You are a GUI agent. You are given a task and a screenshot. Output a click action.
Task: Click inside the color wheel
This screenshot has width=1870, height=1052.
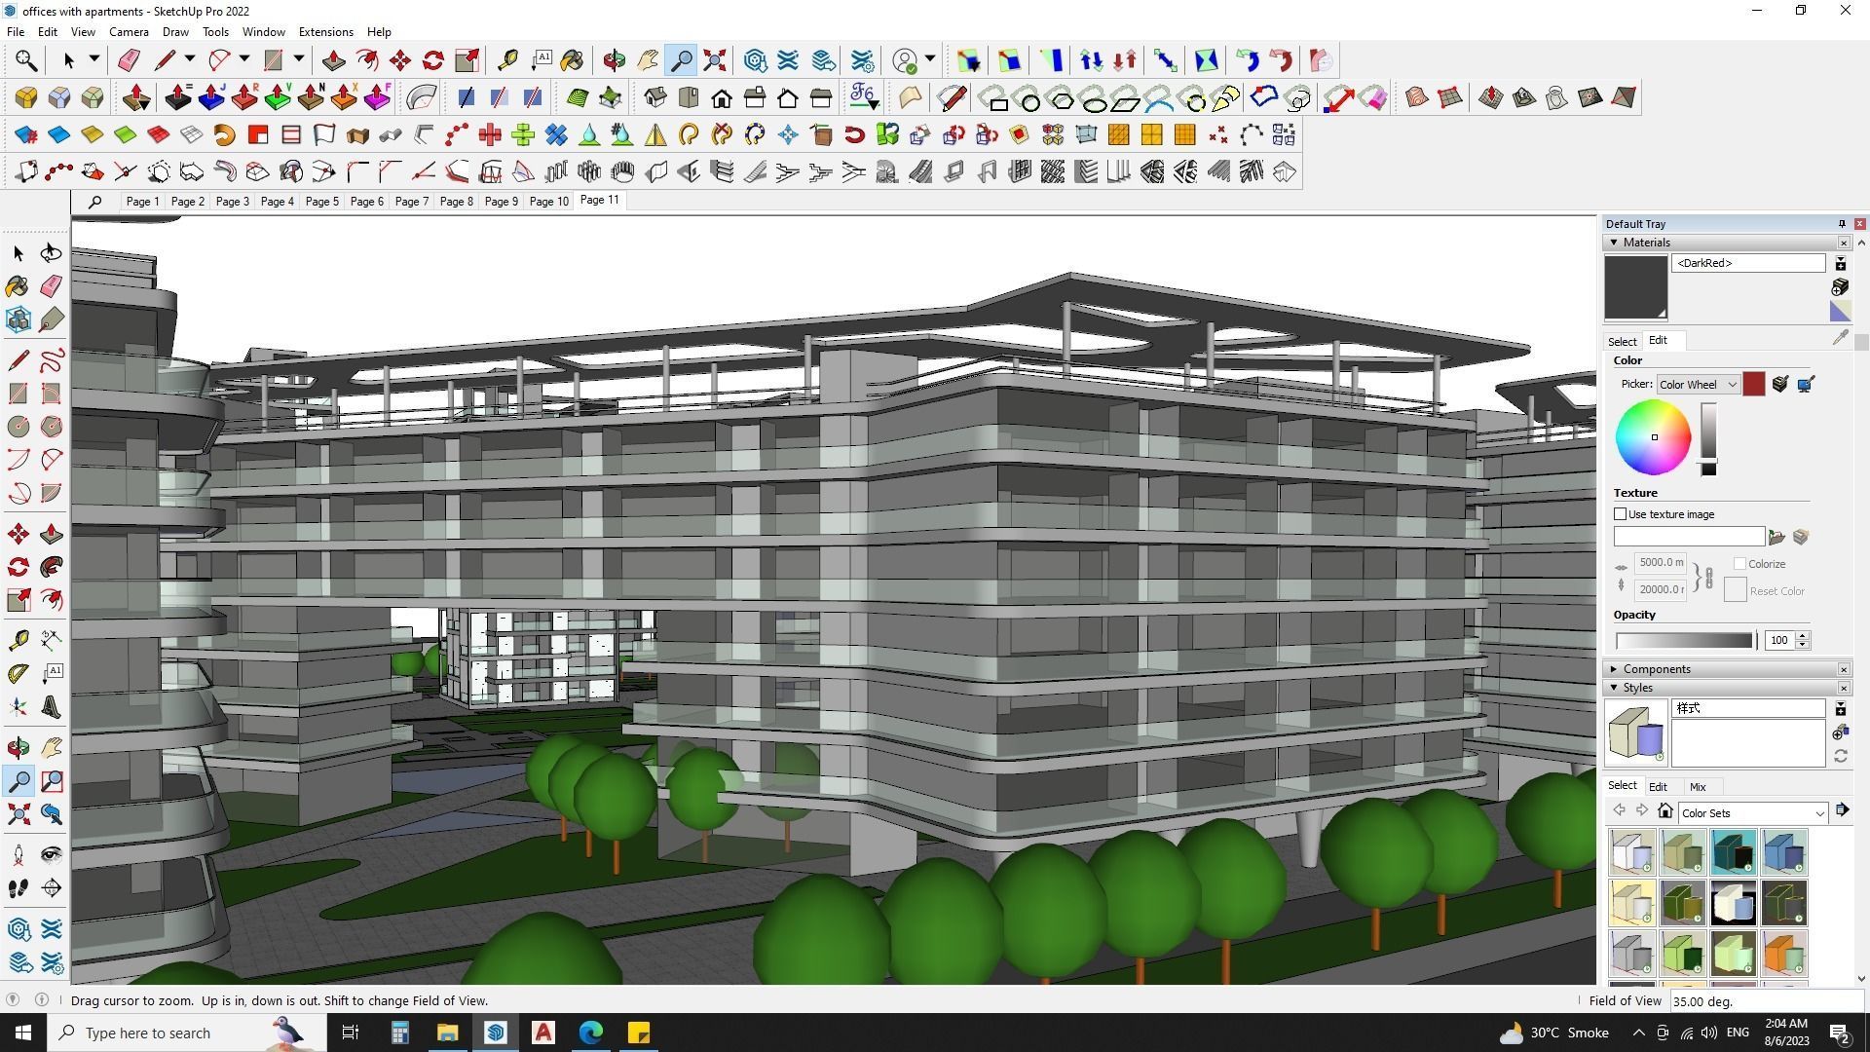coord(1653,437)
